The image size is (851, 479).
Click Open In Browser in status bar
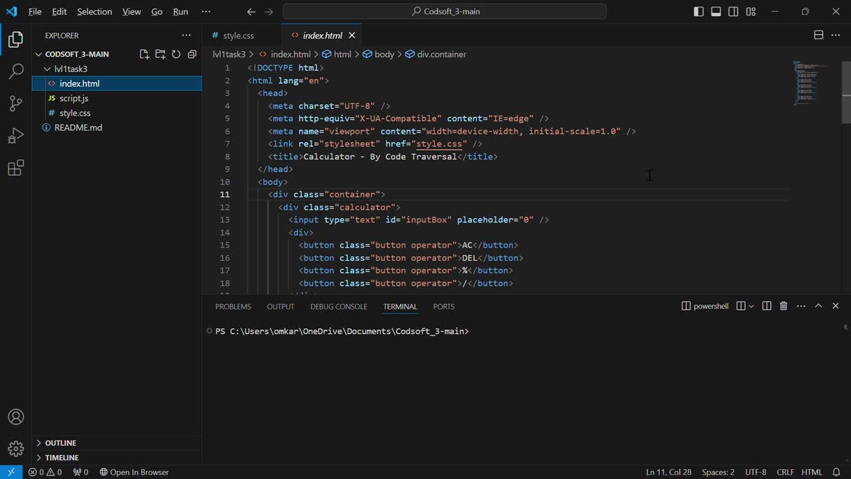(x=134, y=472)
